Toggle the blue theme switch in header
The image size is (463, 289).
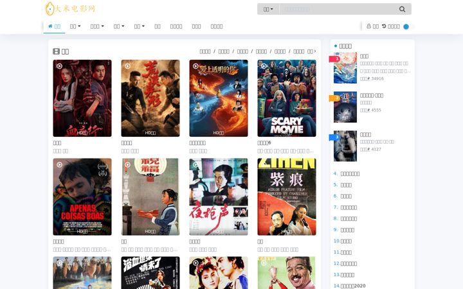(406, 26)
